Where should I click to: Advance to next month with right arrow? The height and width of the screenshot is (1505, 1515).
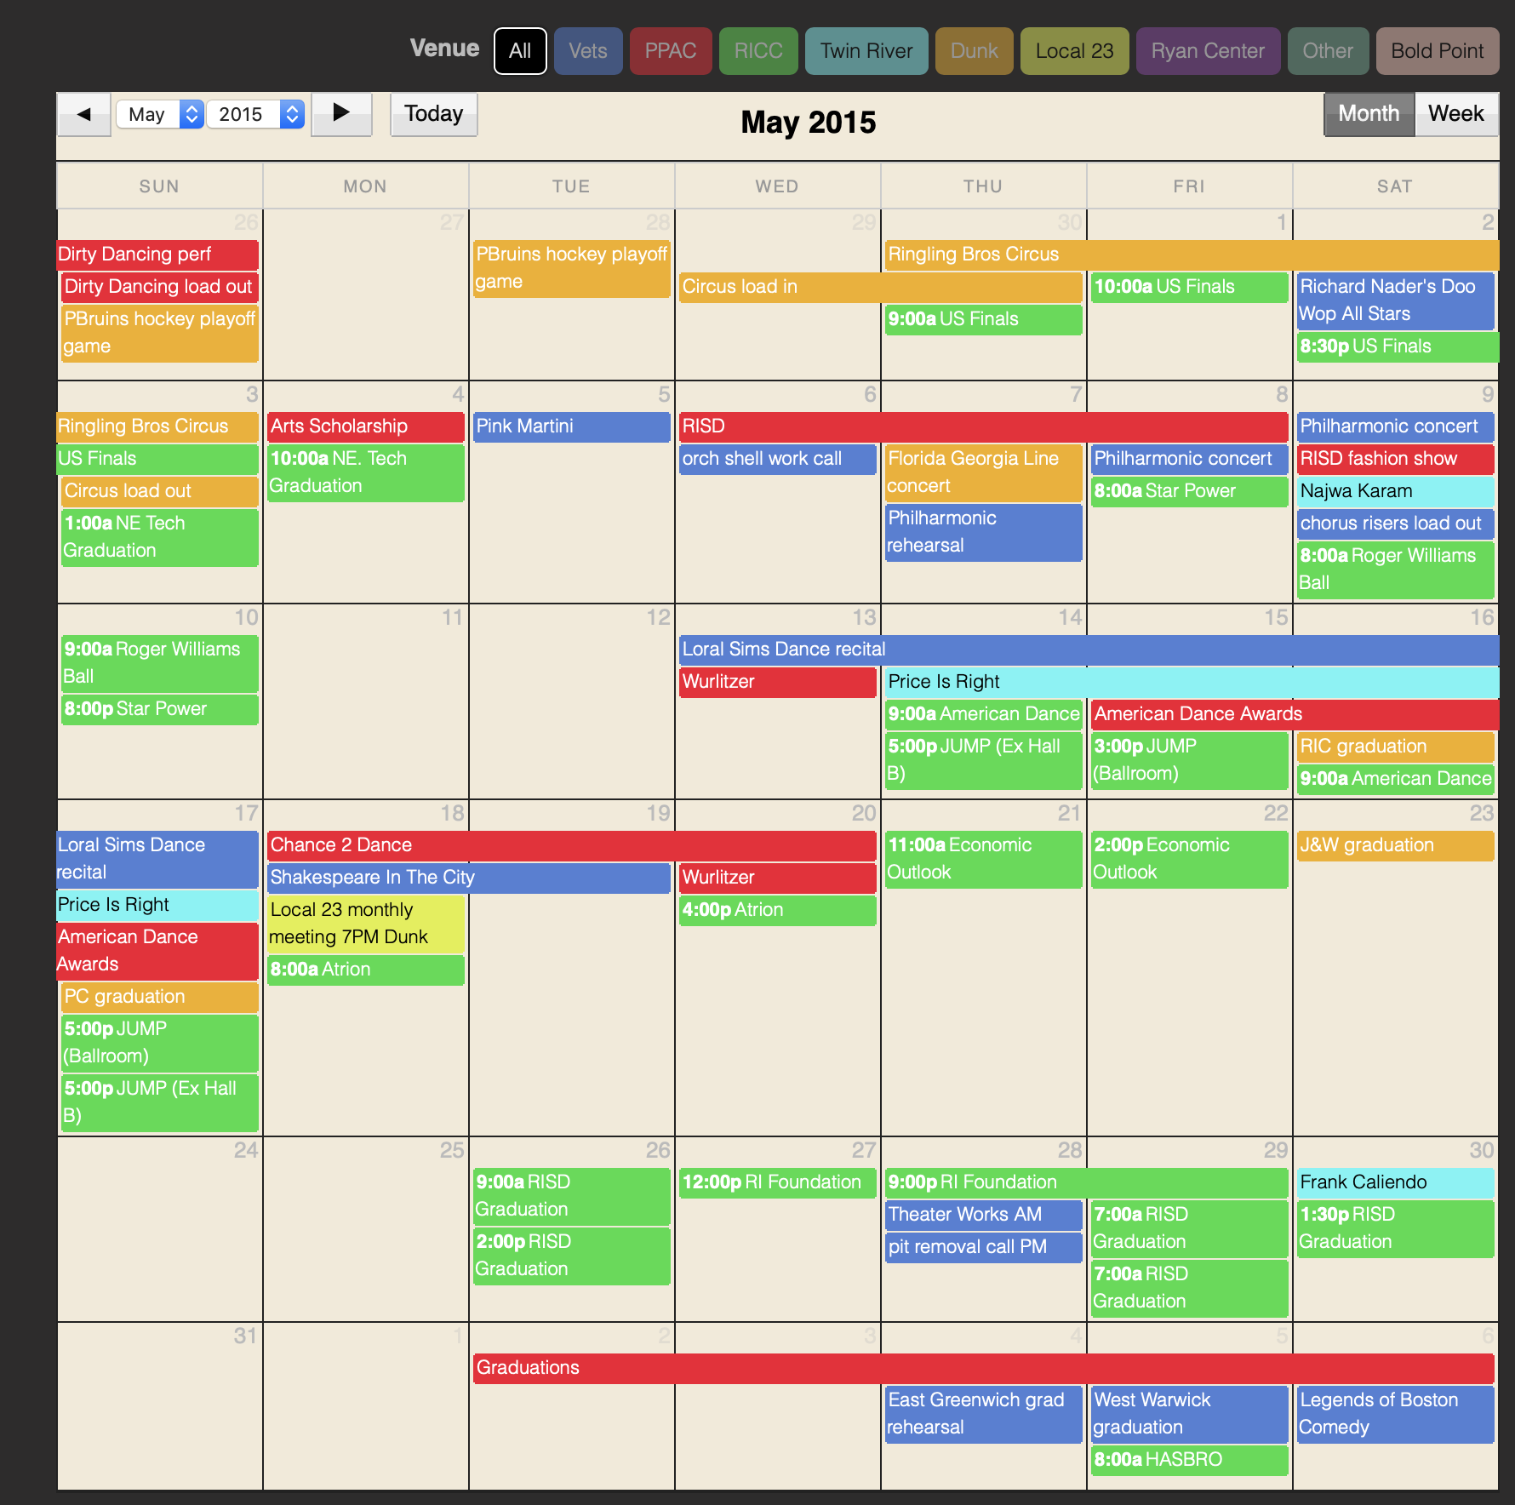click(341, 114)
